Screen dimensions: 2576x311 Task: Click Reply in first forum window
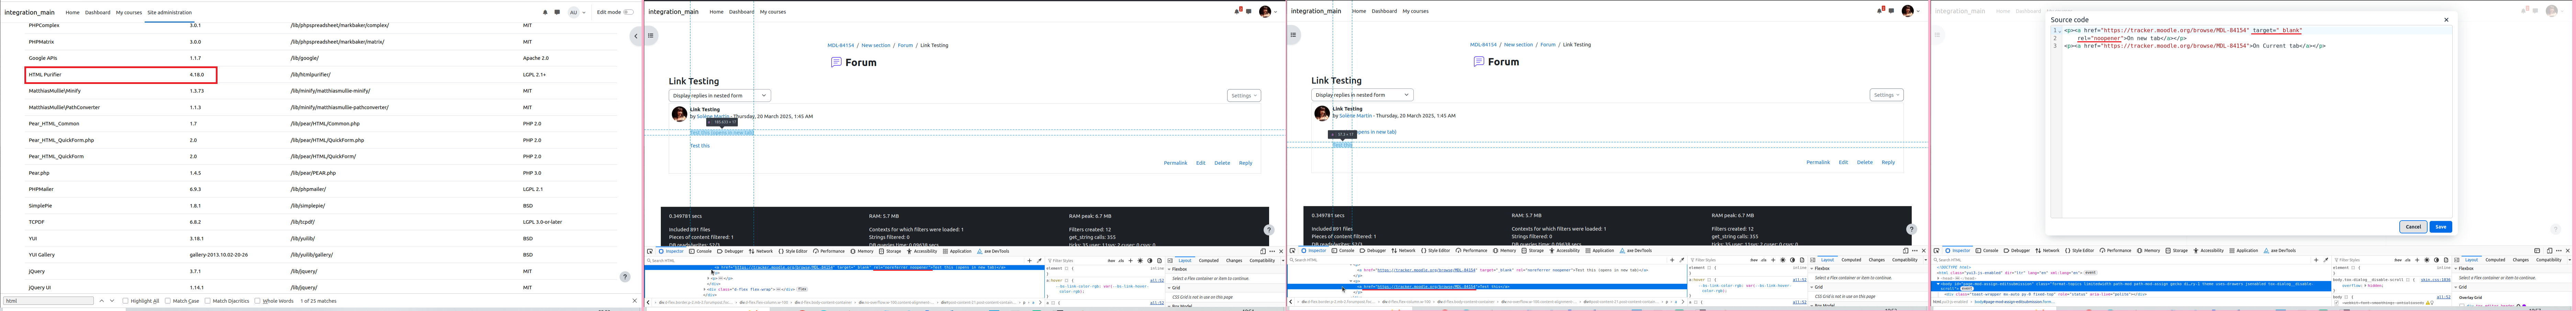1246,163
